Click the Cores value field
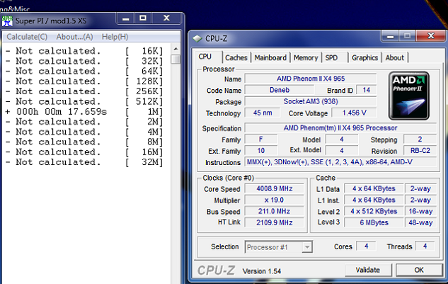This screenshot has width=448, height=284. (x=367, y=246)
